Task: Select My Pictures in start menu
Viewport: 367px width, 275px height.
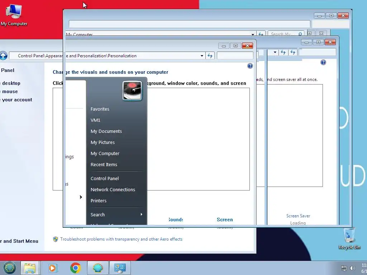Action: click(103, 143)
